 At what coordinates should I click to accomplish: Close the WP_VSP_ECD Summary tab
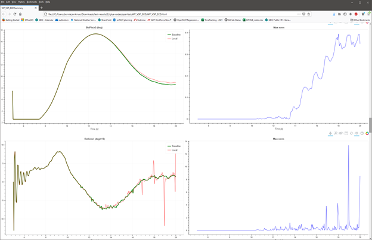[36, 8]
